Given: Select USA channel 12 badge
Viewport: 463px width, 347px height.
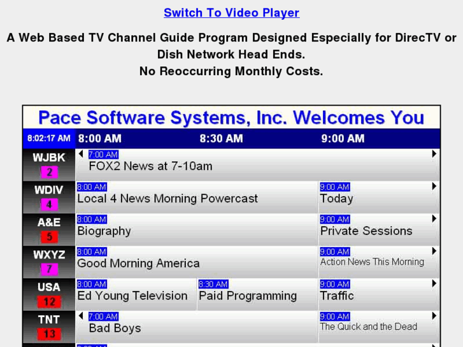Looking at the screenshot, I should (x=49, y=302).
